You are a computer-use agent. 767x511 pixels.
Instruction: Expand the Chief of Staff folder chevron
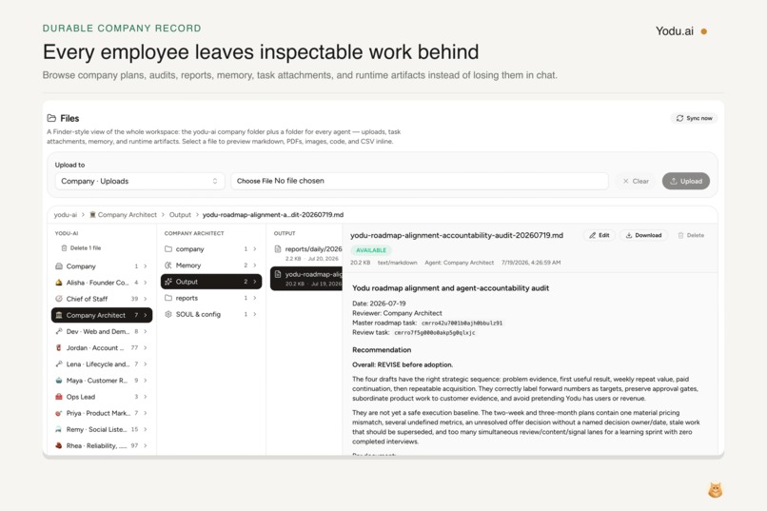(x=146, y=299)
